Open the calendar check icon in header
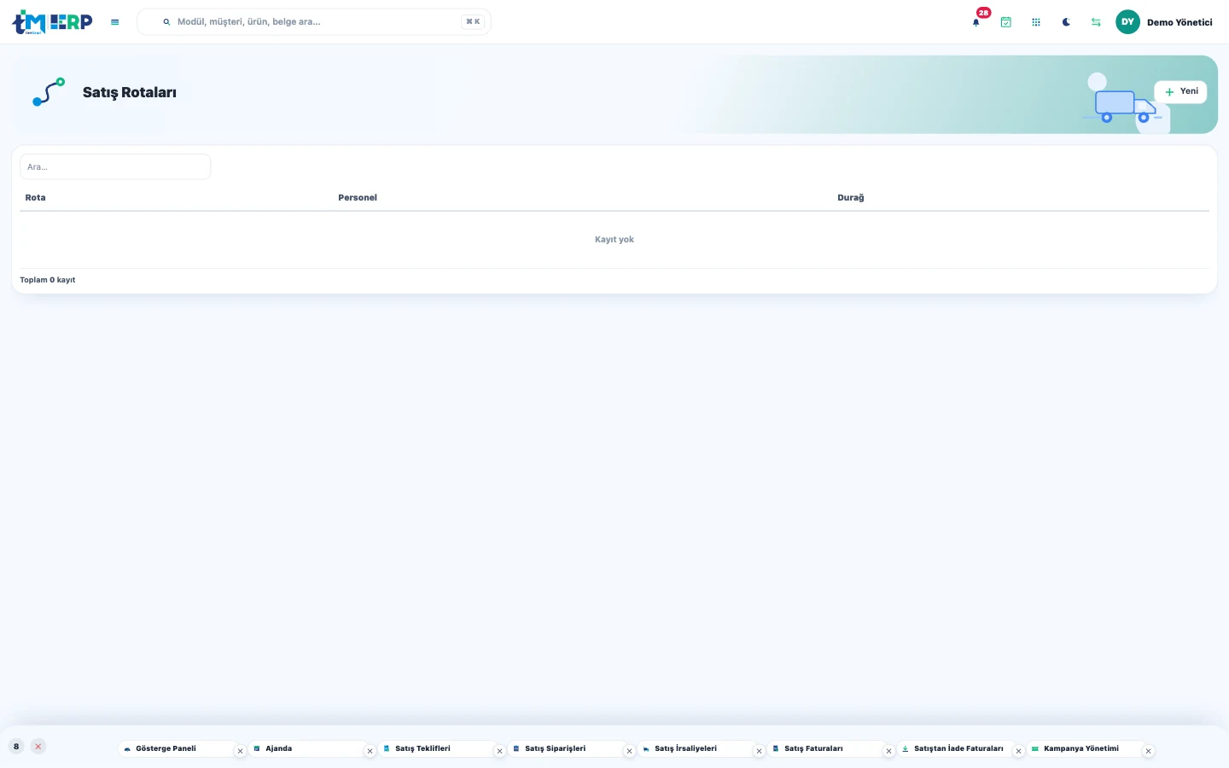 pos(1006,22)
